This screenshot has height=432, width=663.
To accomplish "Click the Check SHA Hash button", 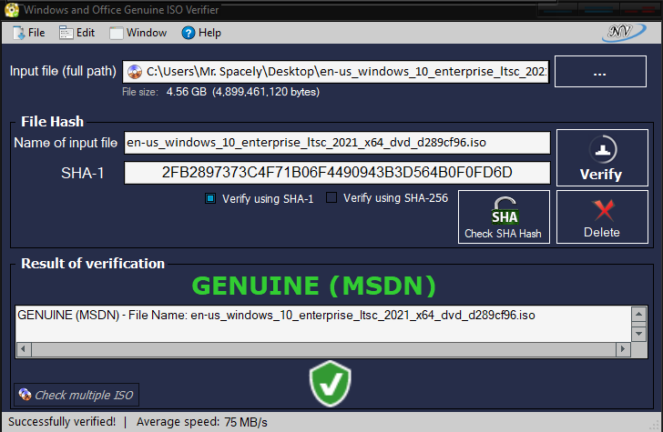I will coord(504,216).
